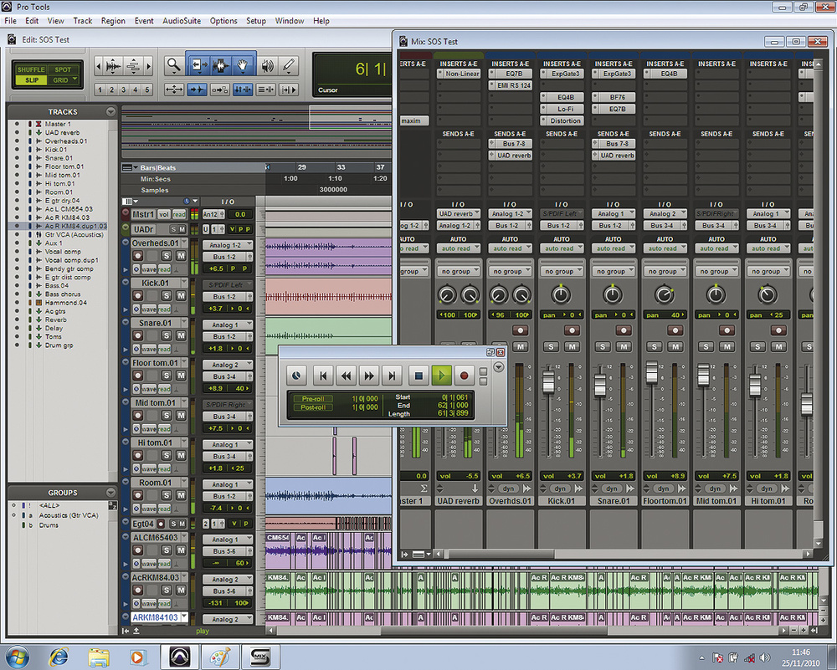Click Return to Zero transport button
Screen dimensions: 837x670
[322, 376]
